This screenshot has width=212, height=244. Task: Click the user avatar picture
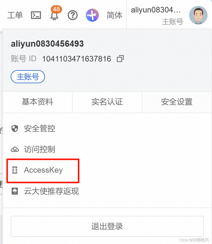pyautogui.click(x=198, y=15)
